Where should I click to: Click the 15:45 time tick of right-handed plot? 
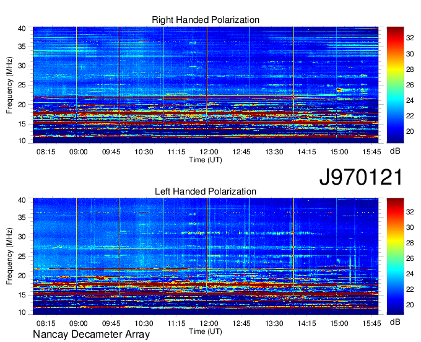click(x=372, y=152)
